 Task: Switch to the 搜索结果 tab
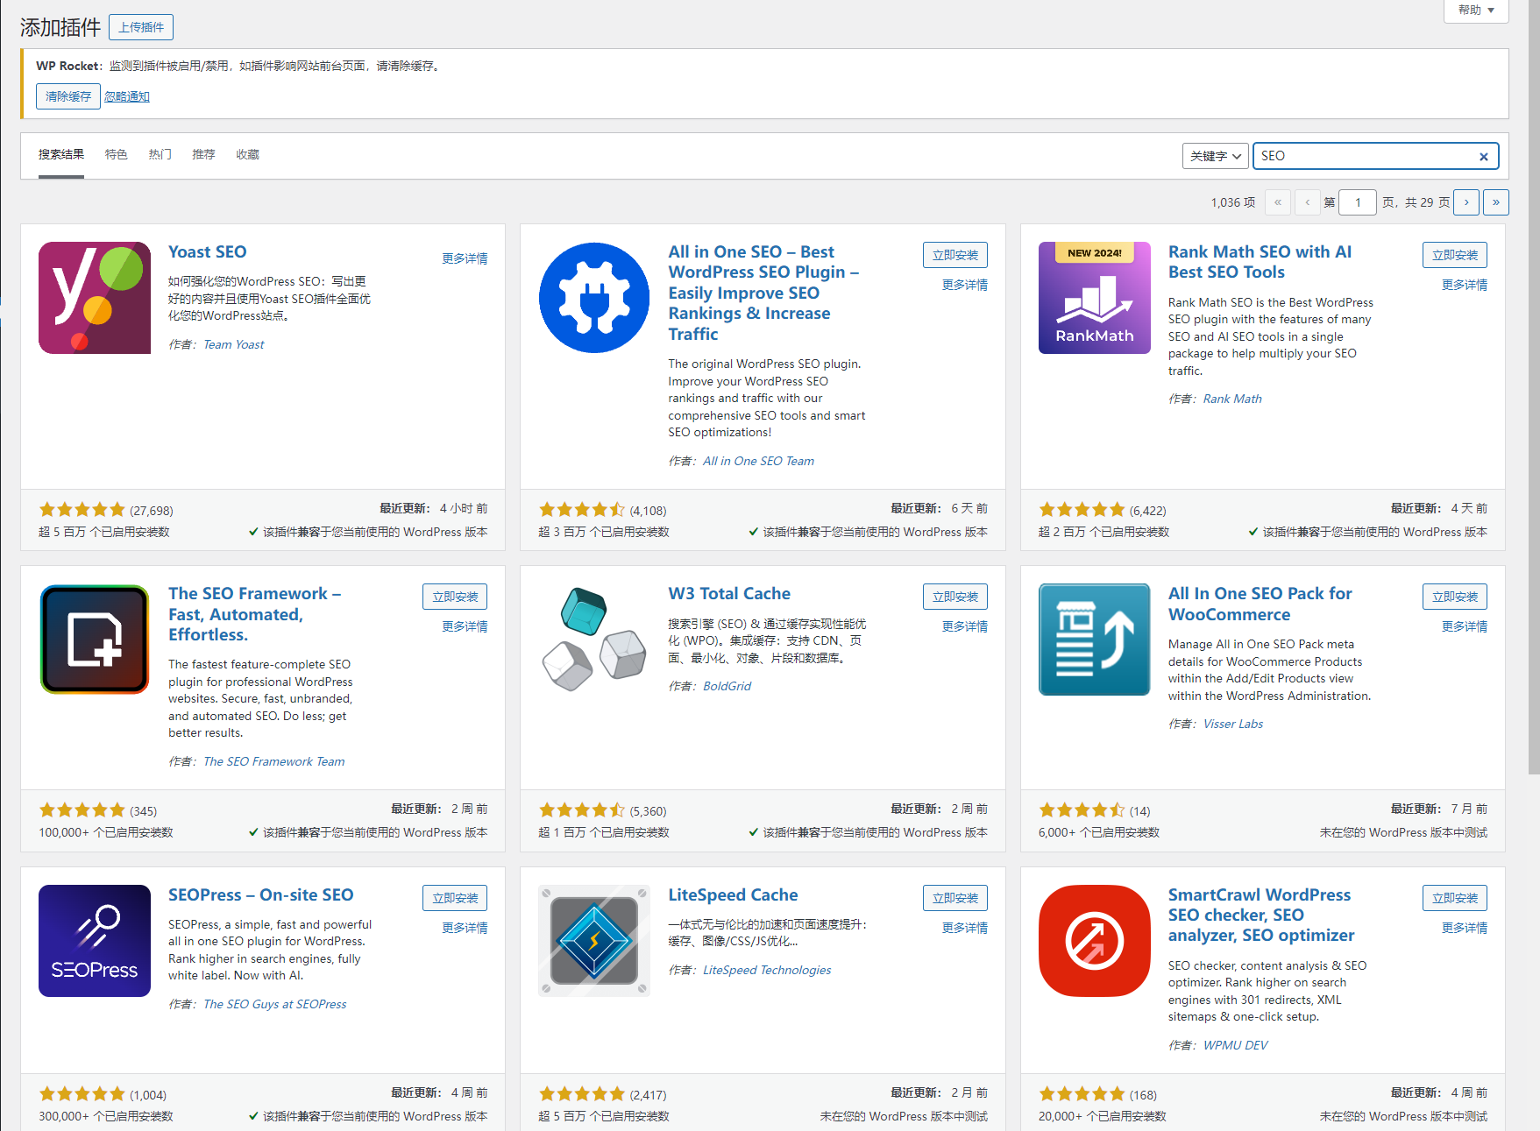point(61,154)
